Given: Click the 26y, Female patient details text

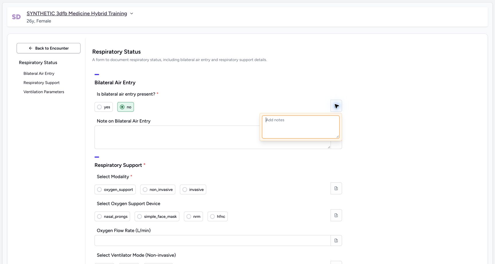Looking at the screenshot, I should 39,21.
